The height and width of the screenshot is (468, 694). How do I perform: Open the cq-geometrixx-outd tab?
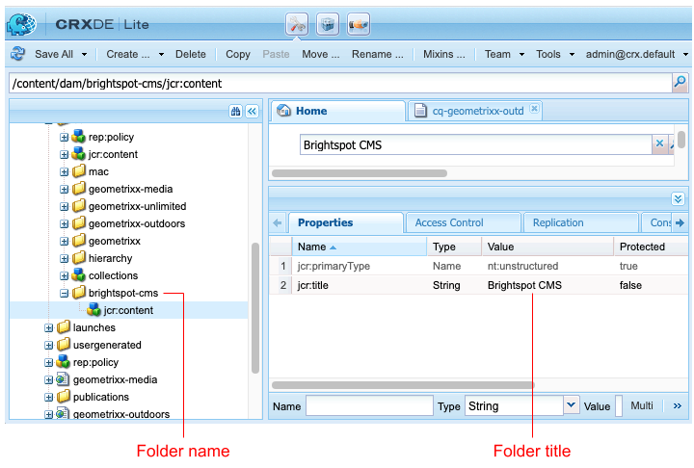point(477,111)
